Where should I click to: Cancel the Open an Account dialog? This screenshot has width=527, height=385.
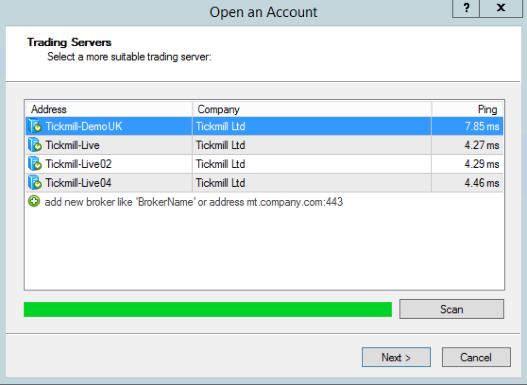point(476,357)
